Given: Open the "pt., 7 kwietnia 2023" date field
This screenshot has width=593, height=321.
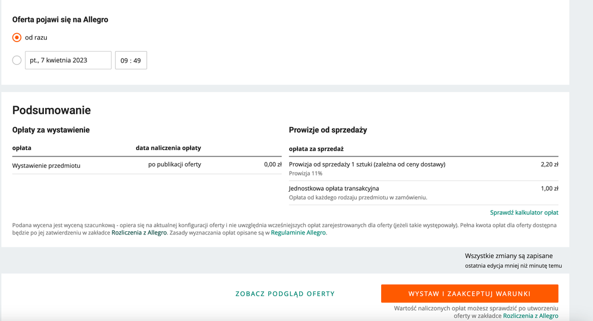Looking at the screenshot, I should [68, 60].
